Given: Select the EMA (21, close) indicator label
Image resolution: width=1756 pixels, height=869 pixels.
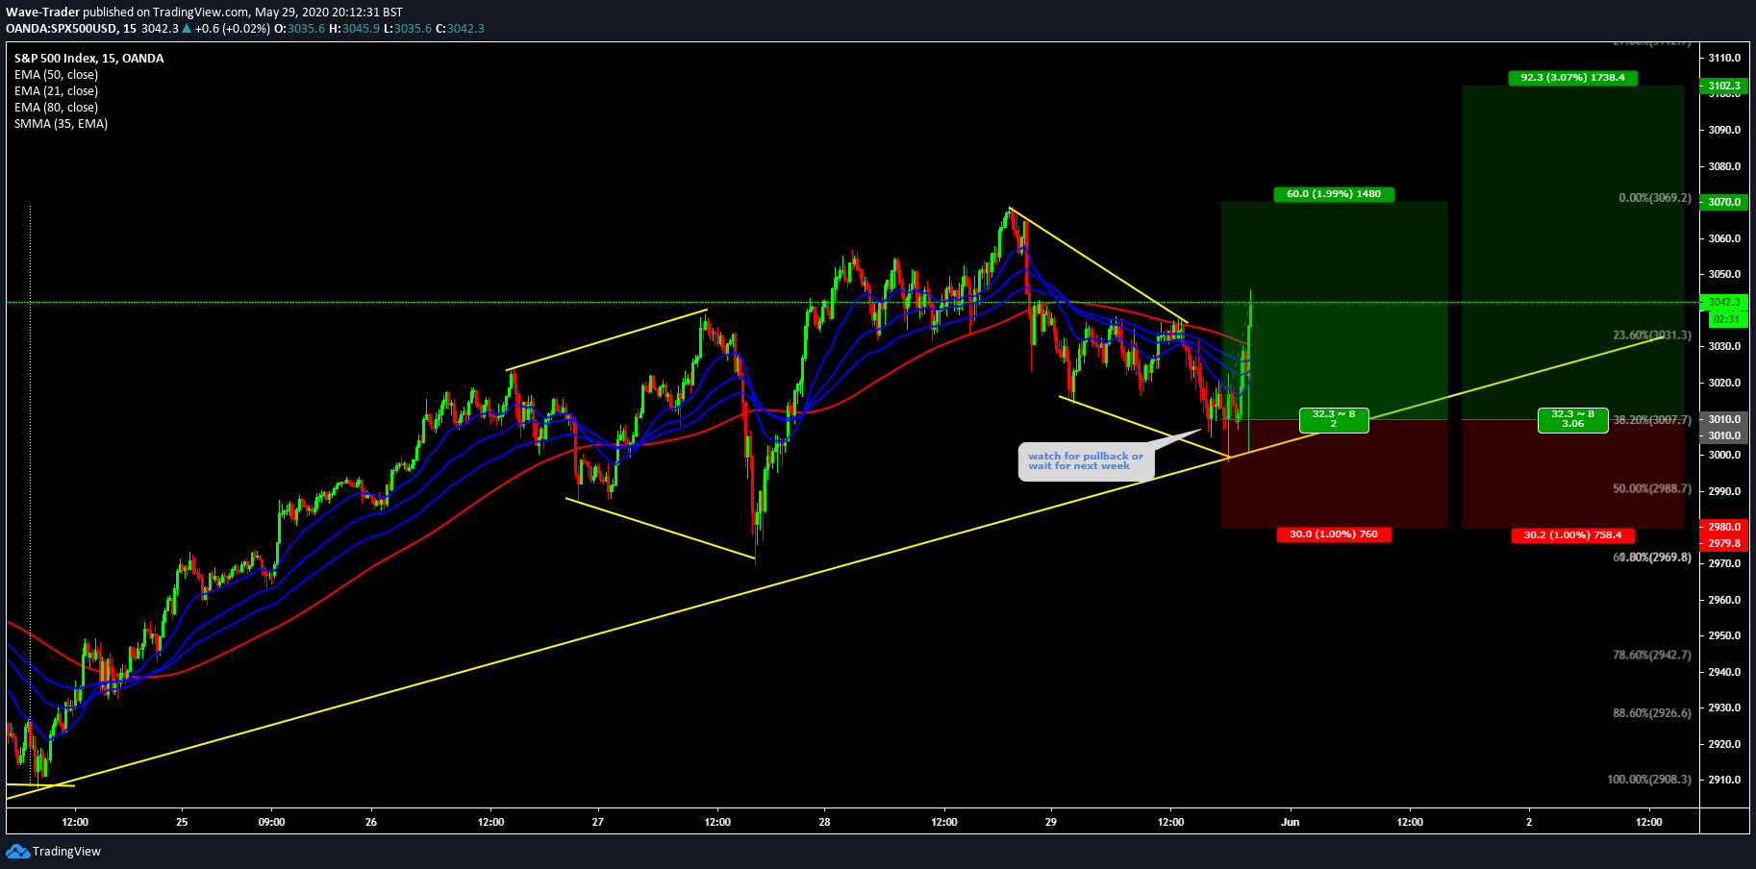Looking at the screenshot, I should coord(56,91).
